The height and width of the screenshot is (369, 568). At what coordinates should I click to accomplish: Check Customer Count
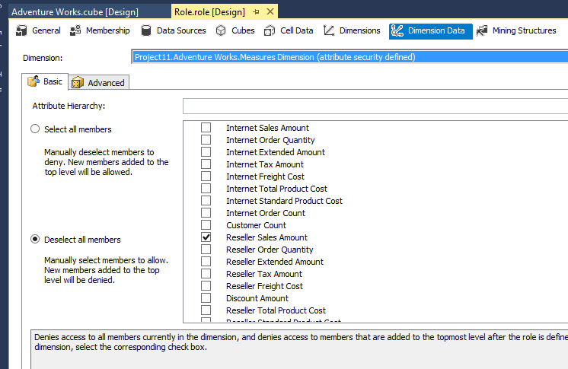tap(206, 225)
